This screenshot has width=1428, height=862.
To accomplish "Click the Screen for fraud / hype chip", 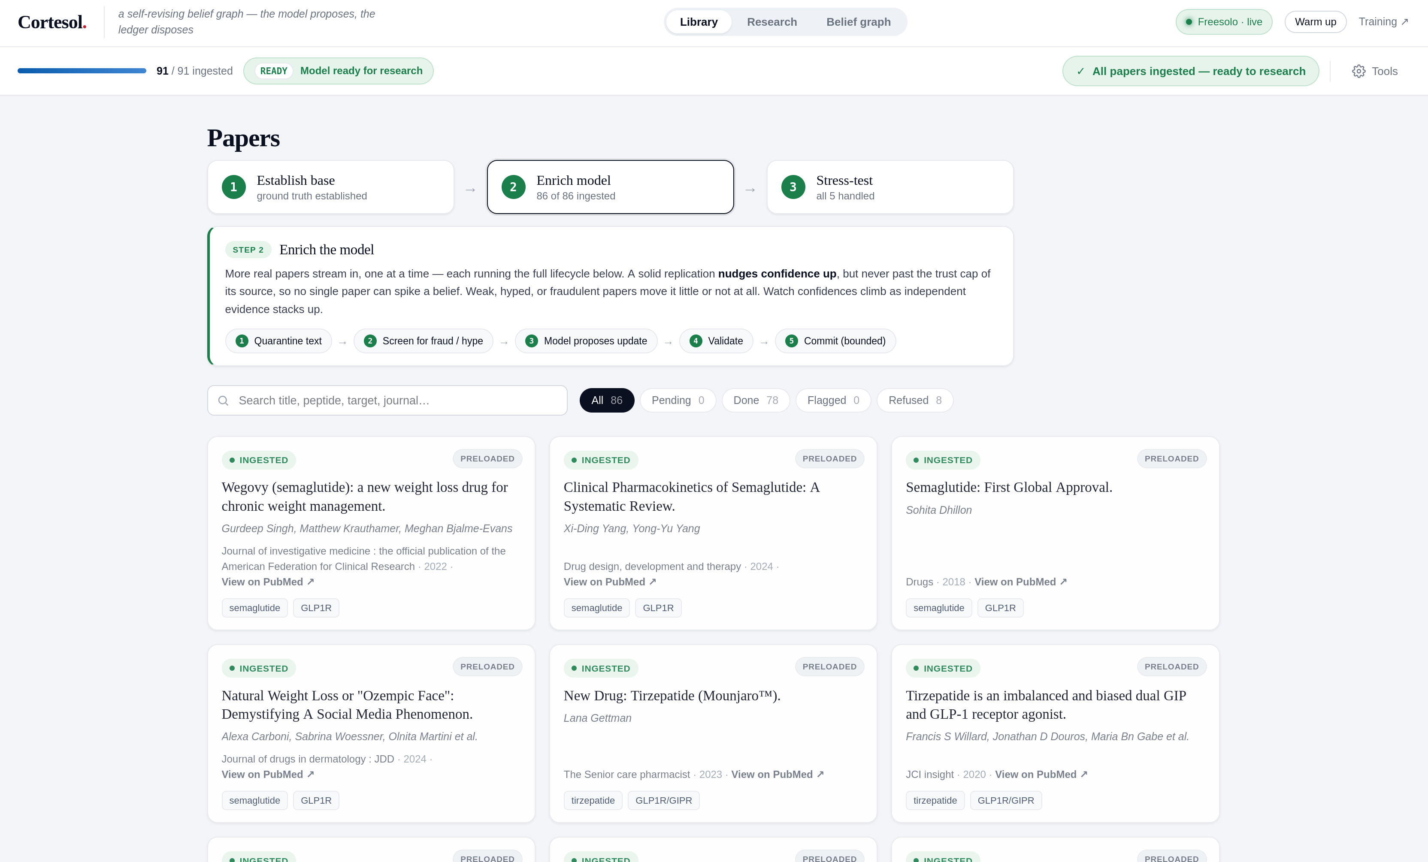I will click(x=423, y=341).
